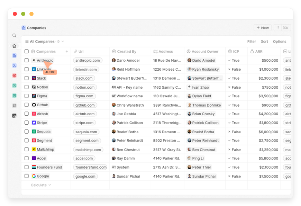Image resolution: width=301 pixels, height=206 pixels.
Task: Open the companies building icon in sidebar
Action: click(x=15, y=56)
